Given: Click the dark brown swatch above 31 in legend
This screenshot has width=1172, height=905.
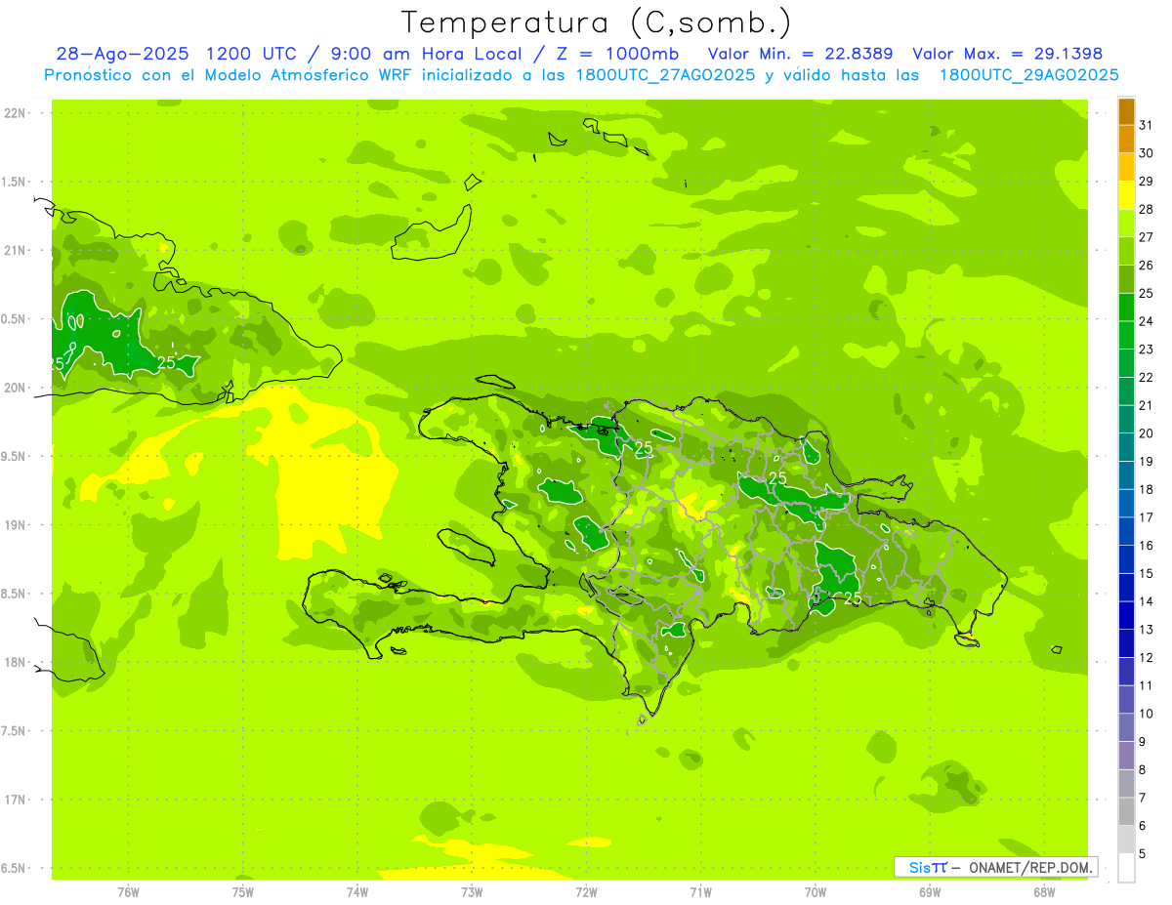Looking at the screenshot, I should (1126, 111).
